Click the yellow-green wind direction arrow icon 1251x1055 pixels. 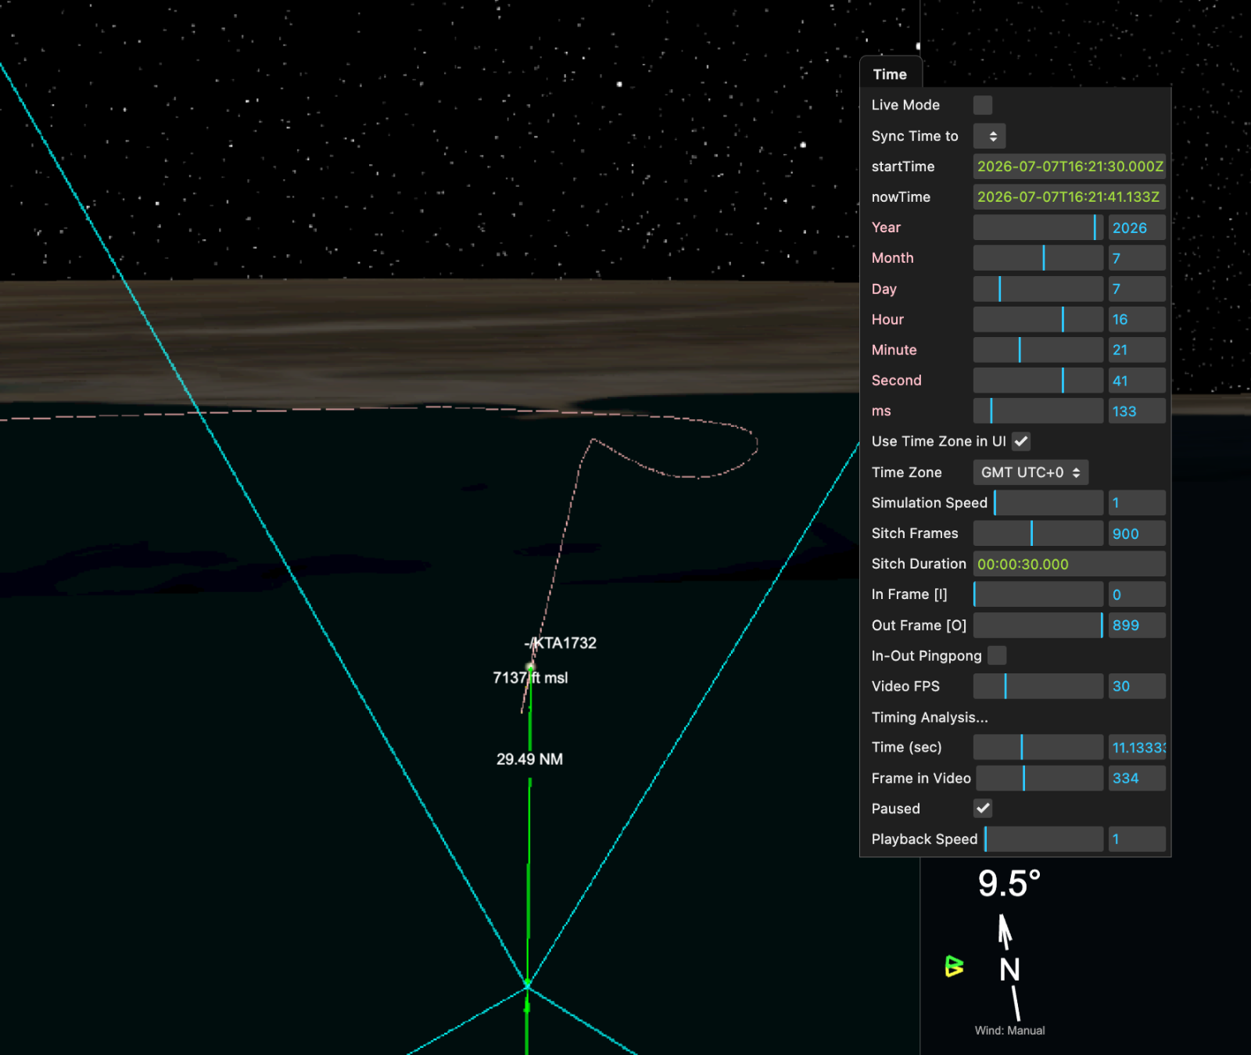pos(954,967)
